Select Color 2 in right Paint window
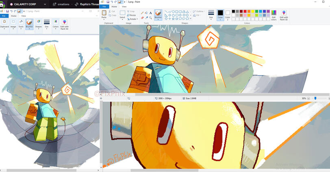This screenshot has width=330, height=172. [x=228, y=14]
